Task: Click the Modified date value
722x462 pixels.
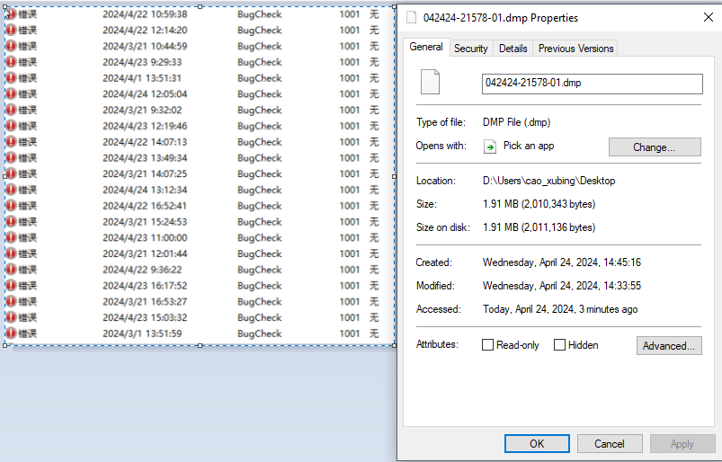Action: pyautogui.click(x=562, y=286)
